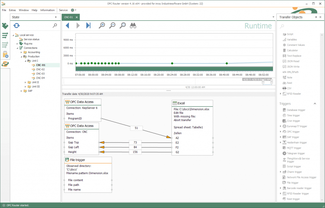Open the Service status dropdown in menu bar
The image size is (325, 208).
tap(74, 10)
